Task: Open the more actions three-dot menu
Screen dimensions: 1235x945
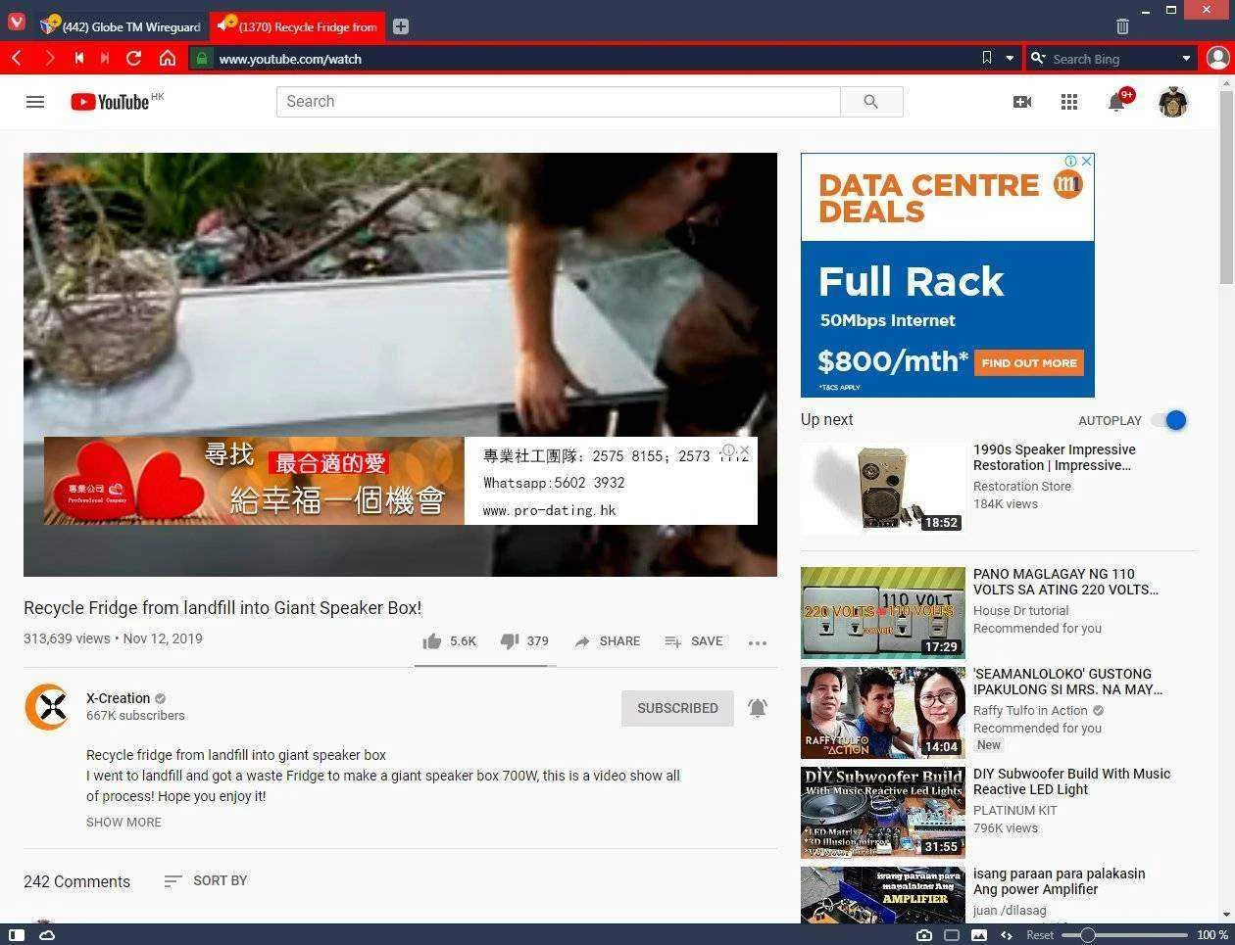Action: [x=757, y=642]
